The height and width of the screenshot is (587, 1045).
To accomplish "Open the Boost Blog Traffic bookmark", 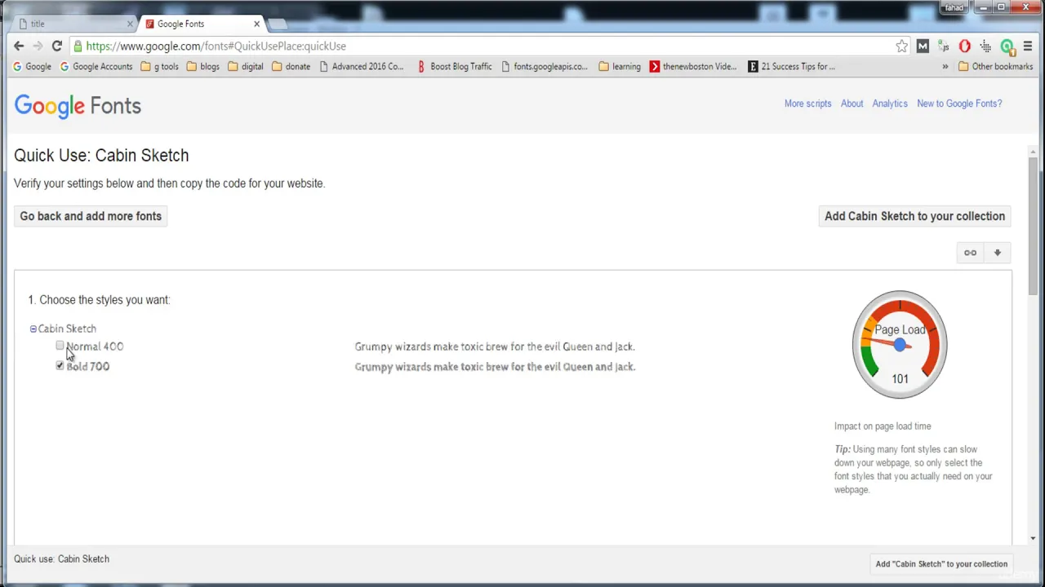I will [455, 67].
